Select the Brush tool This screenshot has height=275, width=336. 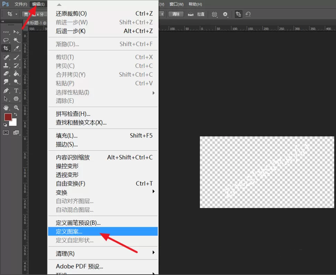[16, 57]
